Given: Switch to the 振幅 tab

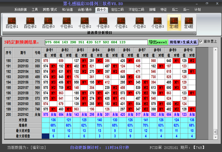Looking at the screenshot, I should tap(152, 10).
